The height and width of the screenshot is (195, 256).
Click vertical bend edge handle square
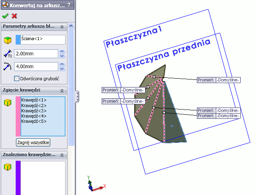tap(164, 112)
